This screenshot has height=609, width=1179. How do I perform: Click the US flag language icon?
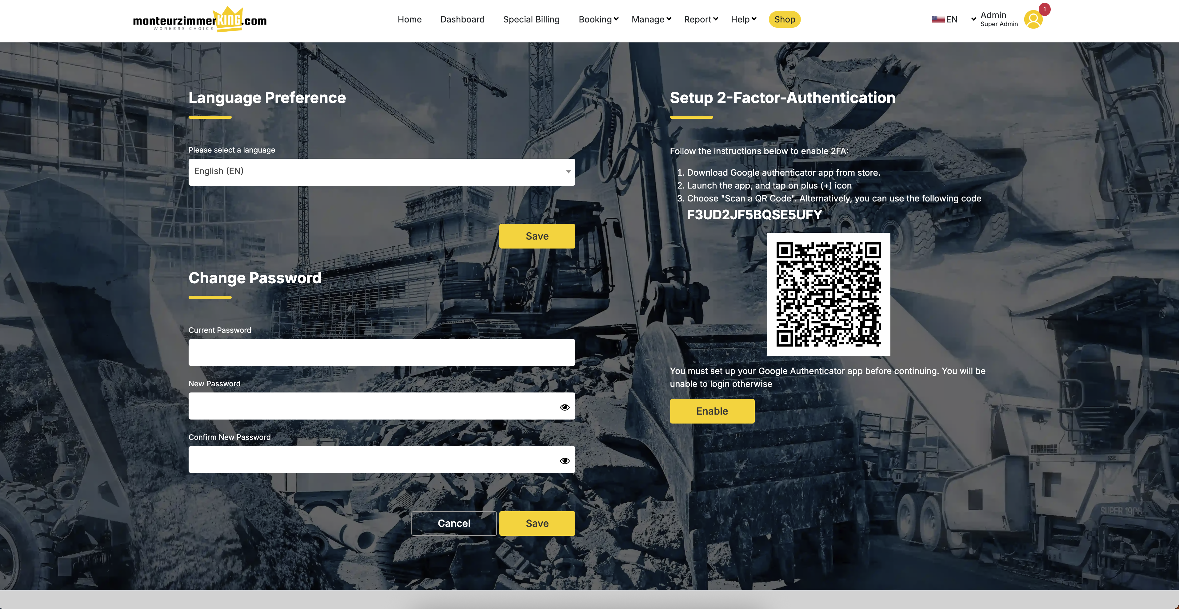click(938, 20)
